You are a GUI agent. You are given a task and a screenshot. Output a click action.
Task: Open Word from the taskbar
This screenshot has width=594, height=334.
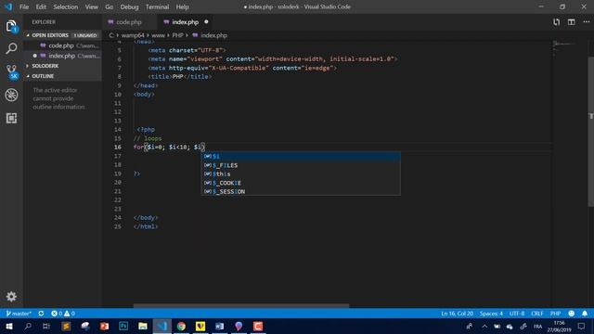point(220,326)
